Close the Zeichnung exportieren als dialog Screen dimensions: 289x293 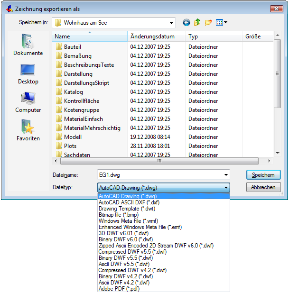pyautogui.click(x=277, y=9)
